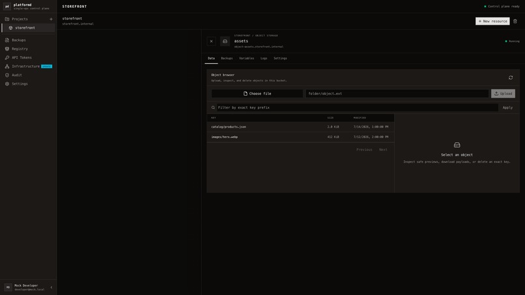Click the object storage bucket icon
Viewport: 525px width, 295px height.
(225, 41)
